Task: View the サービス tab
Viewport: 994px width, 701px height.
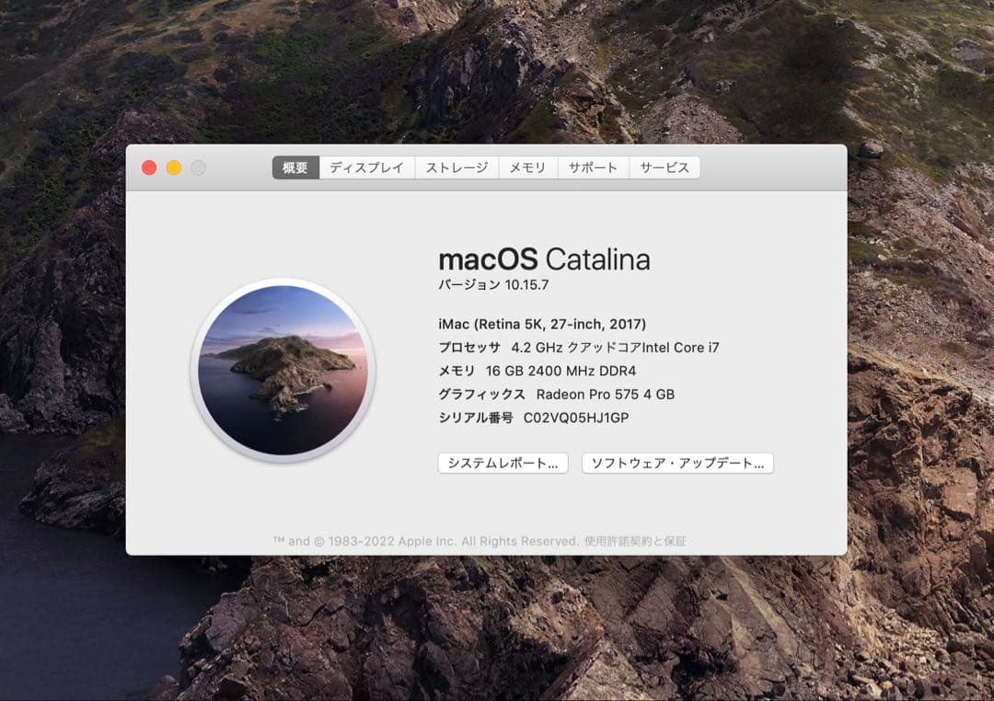Action: 664,167
